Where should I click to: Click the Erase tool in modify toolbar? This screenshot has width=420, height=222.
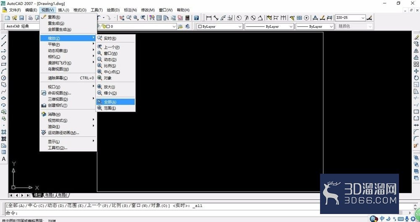click(416, 37)
